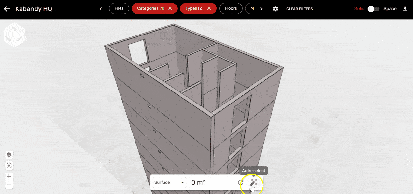Click the CLEAR FILTERS button
413x194 pixels.
click(299, 9)
